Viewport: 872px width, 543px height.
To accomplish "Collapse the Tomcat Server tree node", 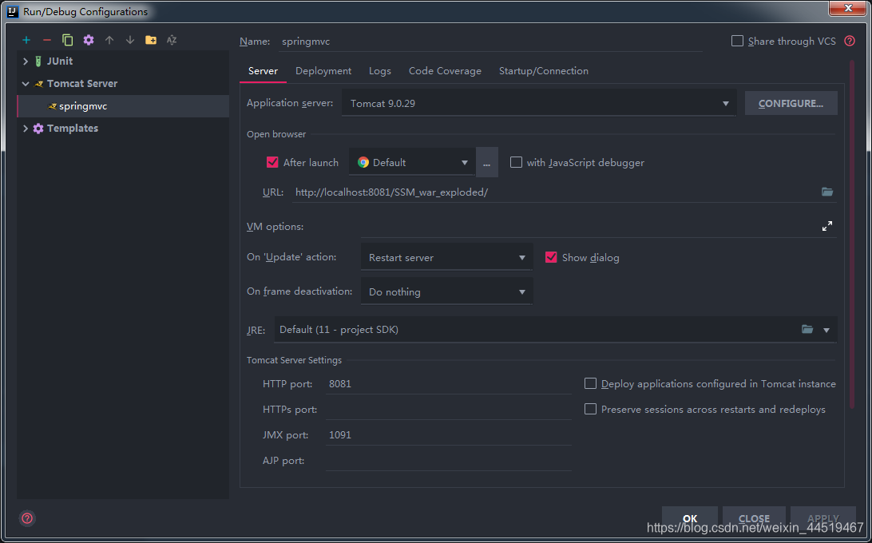I will click(x=25, y=84).
